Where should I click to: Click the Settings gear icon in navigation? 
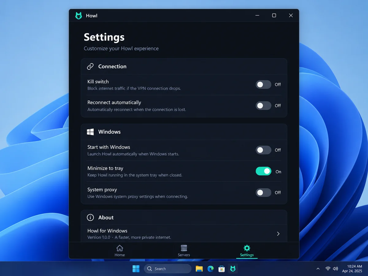247,248
